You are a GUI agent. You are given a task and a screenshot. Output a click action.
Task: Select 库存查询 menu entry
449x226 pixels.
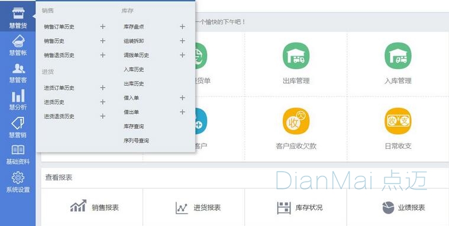pyautogui.click(x=134, y=126)
